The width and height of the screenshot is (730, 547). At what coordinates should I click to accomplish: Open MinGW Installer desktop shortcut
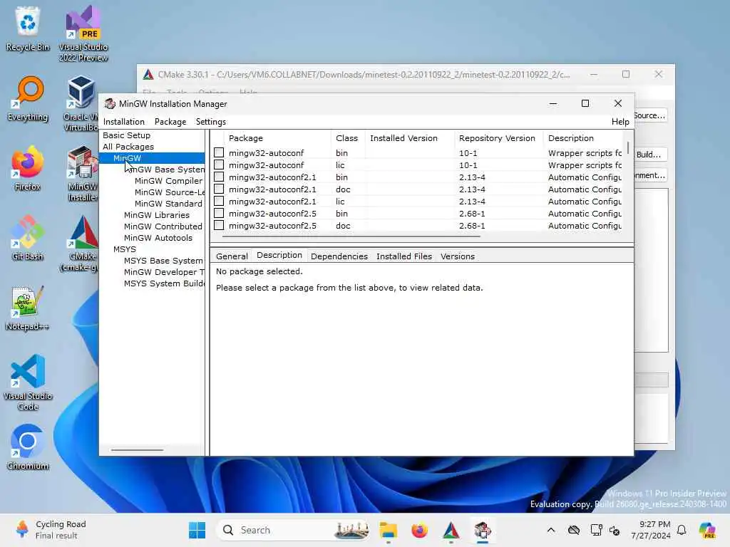pos(83,174)
